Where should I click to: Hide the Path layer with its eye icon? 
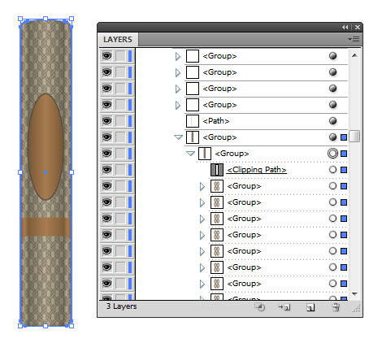tap(107, 121)
